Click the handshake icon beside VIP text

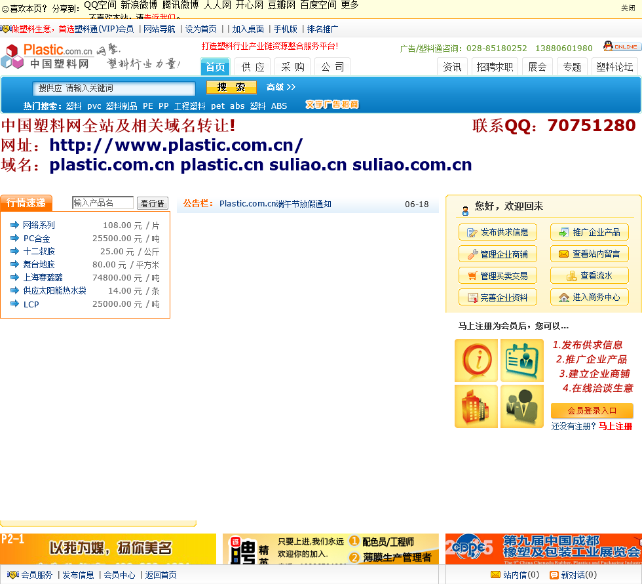coord(5,29)
